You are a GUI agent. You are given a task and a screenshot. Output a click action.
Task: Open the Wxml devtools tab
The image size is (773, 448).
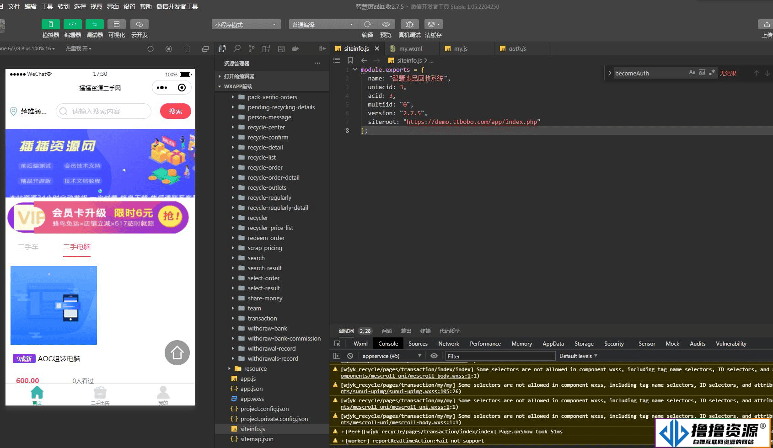click(360, 344)
